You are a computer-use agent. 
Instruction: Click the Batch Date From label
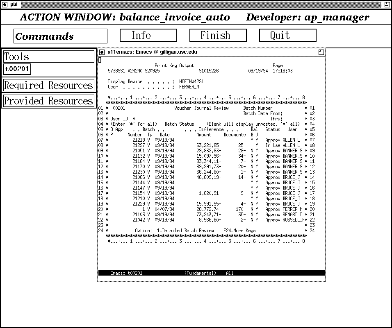click(x=263, y=113)
